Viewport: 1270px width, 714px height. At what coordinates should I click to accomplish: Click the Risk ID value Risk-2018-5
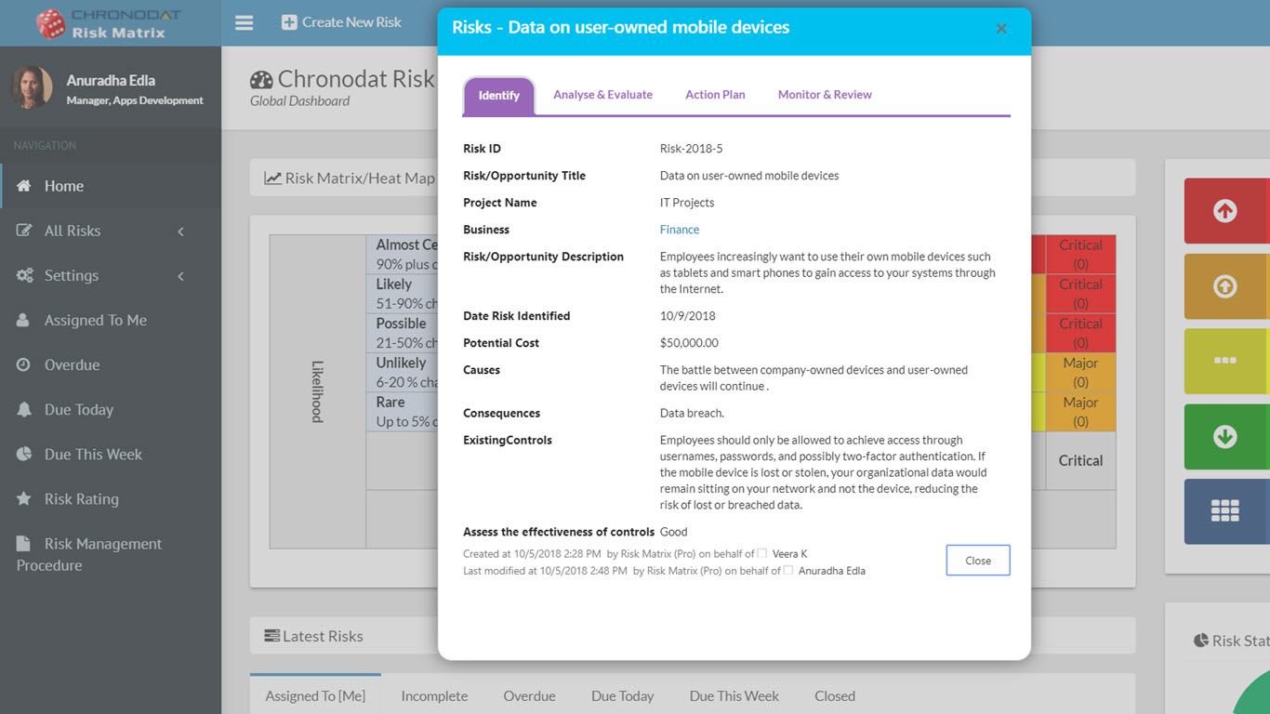point(691,149)
